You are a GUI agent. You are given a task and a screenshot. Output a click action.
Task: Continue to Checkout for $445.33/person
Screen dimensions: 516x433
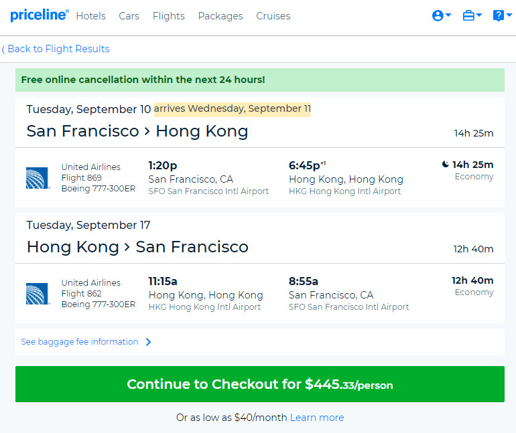coord(260,384)
